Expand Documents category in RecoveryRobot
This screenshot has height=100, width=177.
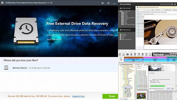119,36
